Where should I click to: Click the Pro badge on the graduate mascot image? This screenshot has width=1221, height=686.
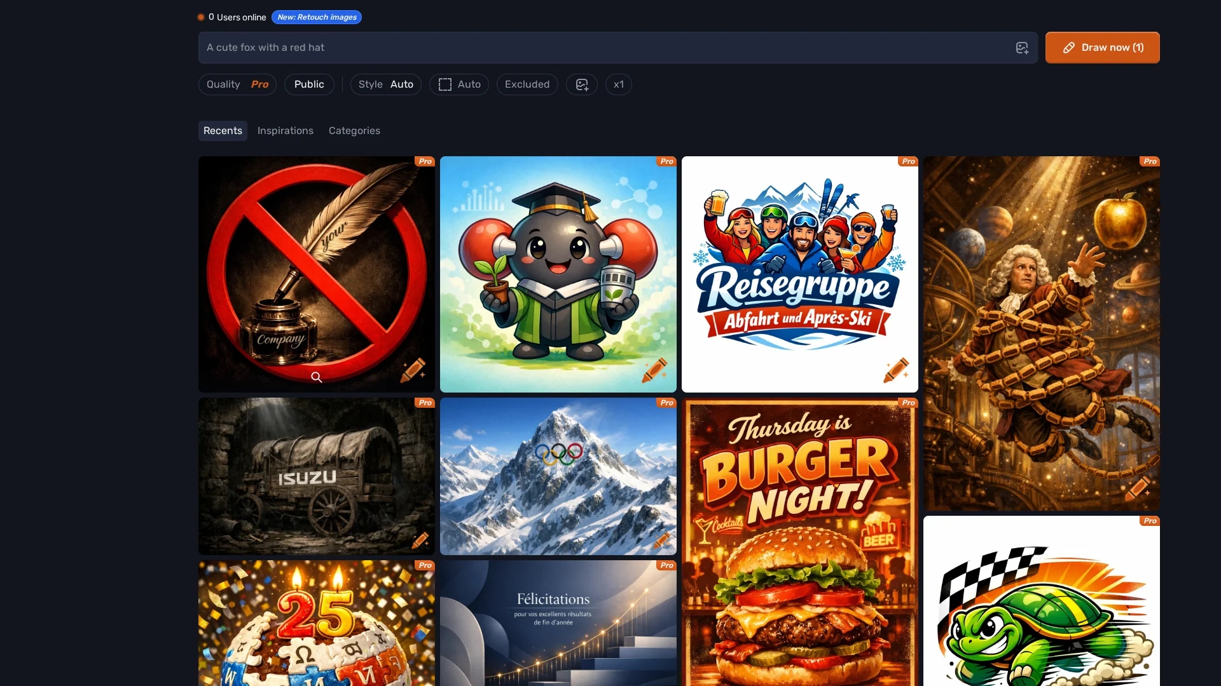(x=667, y=161)
